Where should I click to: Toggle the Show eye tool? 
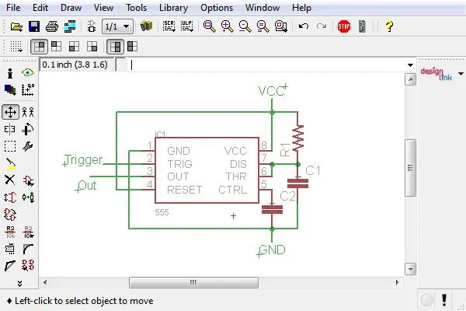point(28,72)
